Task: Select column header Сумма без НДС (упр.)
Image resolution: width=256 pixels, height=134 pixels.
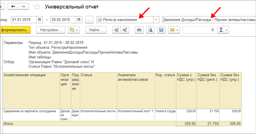Action: (230, 91)
